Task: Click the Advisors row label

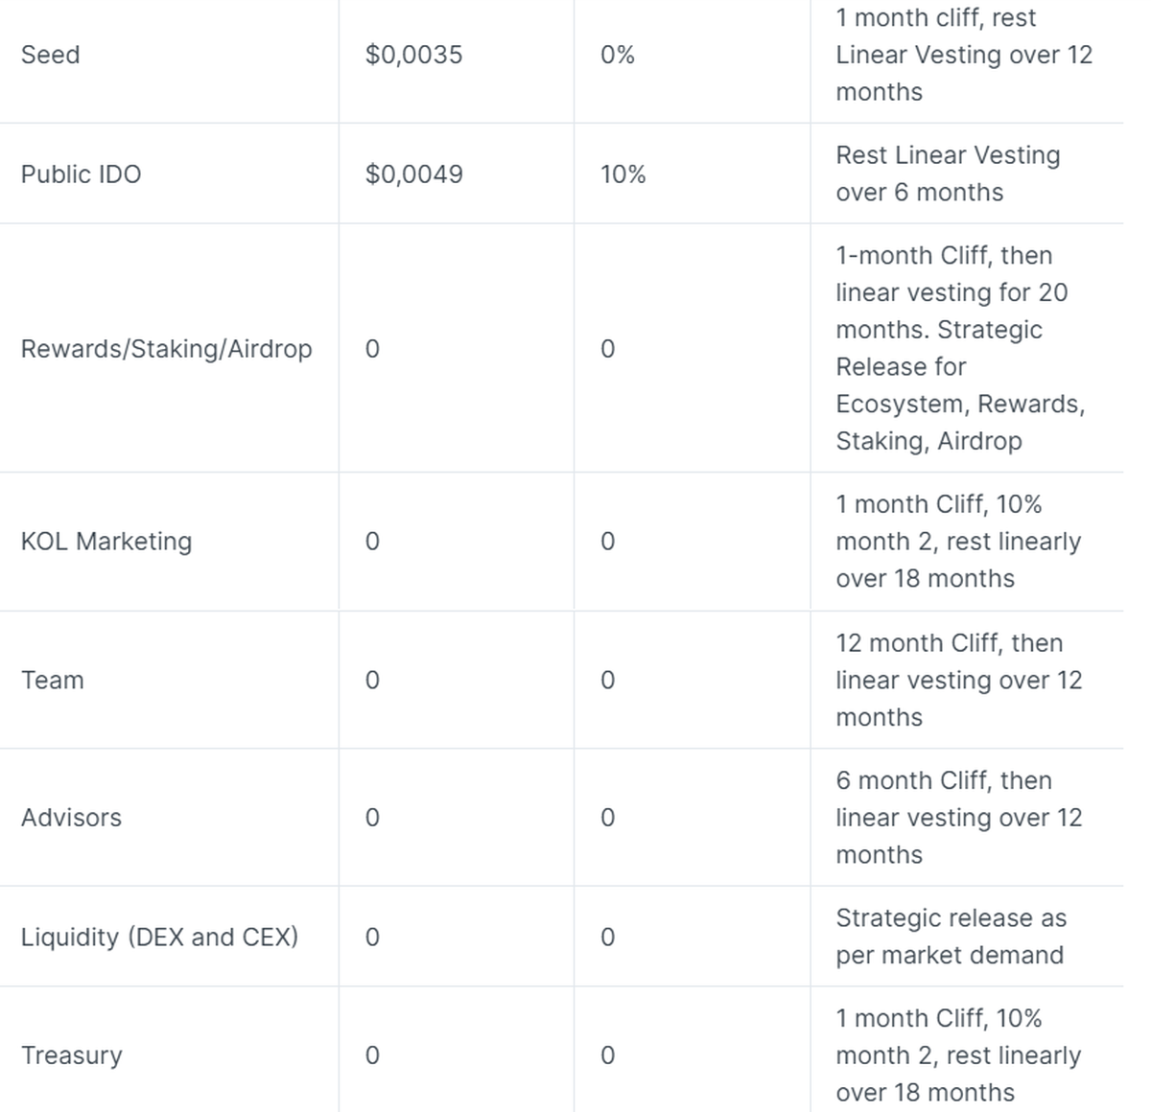Action: [72, 818]
